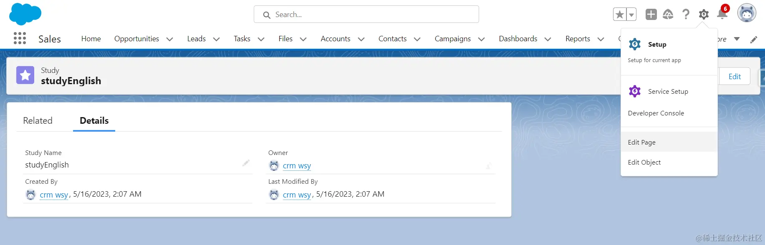Open the user profile avatar
Screen dimensions: 765x245
coord(747,13)
